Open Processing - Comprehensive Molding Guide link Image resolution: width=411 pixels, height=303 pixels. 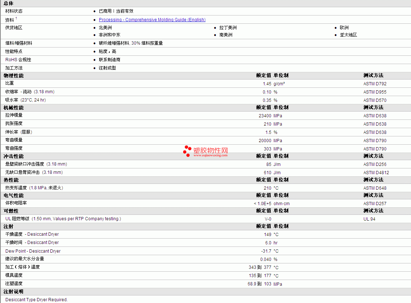pyautogui.click(x=152, y=20)
